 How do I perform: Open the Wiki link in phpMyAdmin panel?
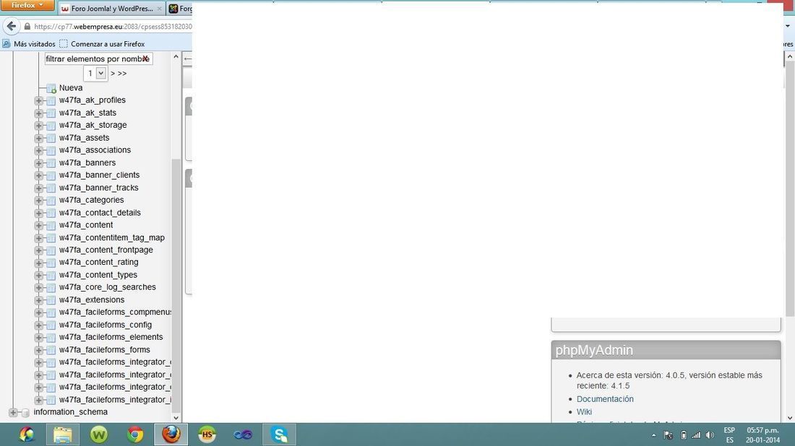(584, 412)
